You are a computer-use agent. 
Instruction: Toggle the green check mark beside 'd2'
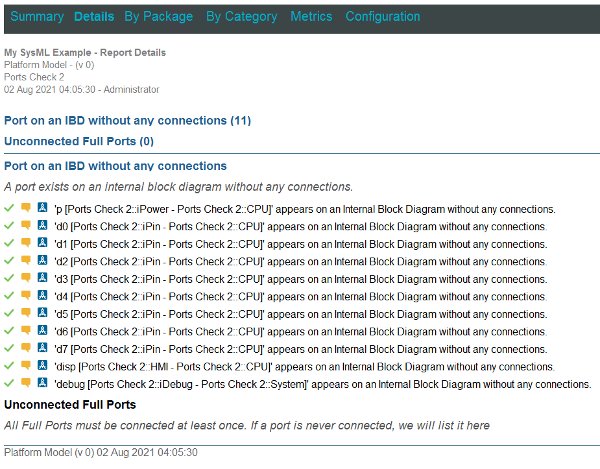(9, 260)
